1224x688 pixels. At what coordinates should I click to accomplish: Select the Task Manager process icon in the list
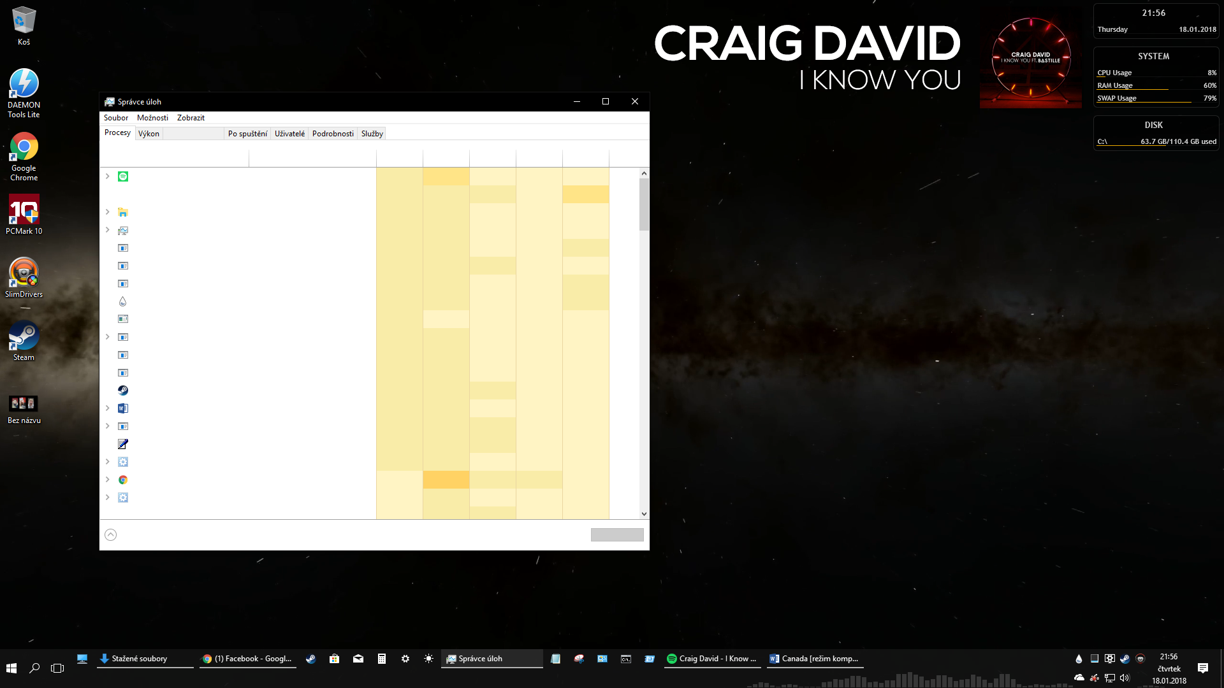point(123,230)
